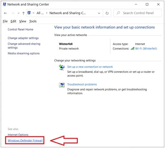This screenshot has width=165, height=148.
Task: Open Windows Defender Firewall
Action: (x=25, y=140)
